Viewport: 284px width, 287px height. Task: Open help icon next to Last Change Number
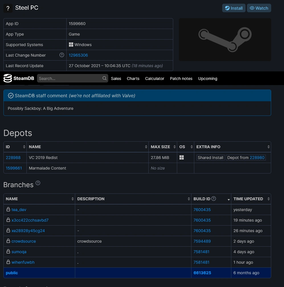(62, 55)
